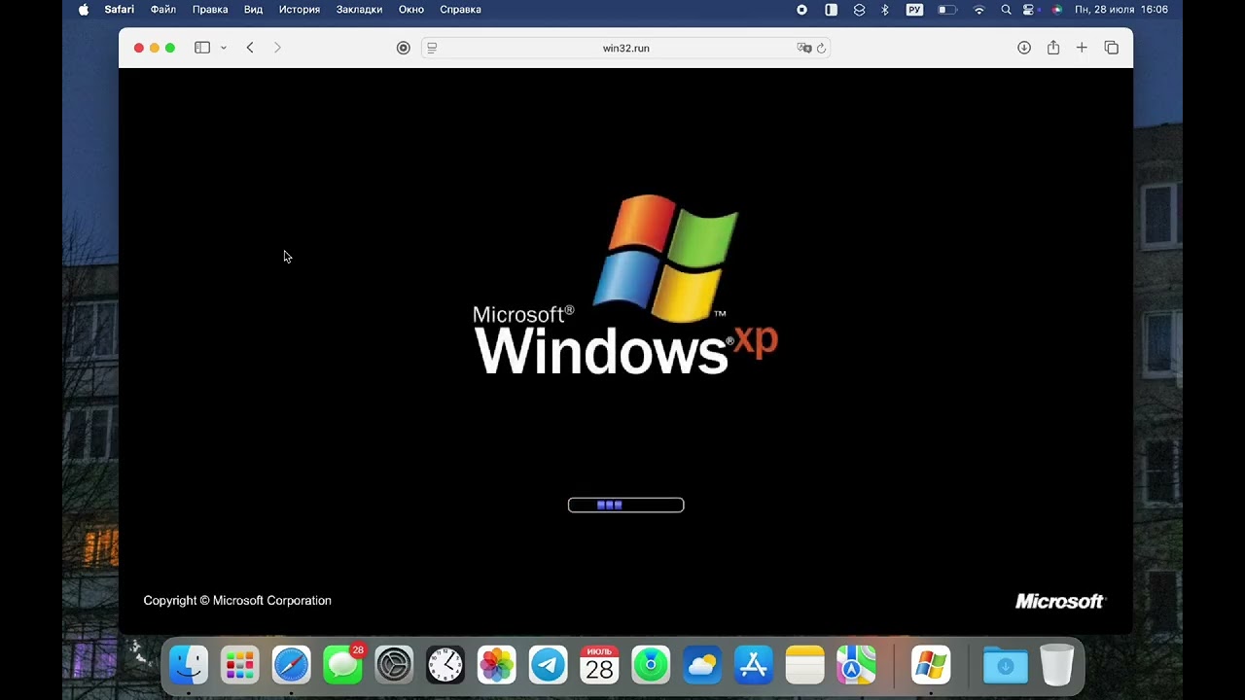Open the Закладки menu
Image resolution: width=1245 pixels, height=700 pixels.
[x=359, y=10]
